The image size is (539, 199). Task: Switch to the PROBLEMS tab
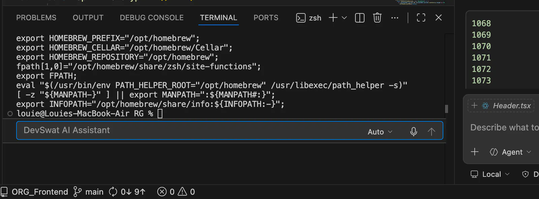[x=36, y=18]
